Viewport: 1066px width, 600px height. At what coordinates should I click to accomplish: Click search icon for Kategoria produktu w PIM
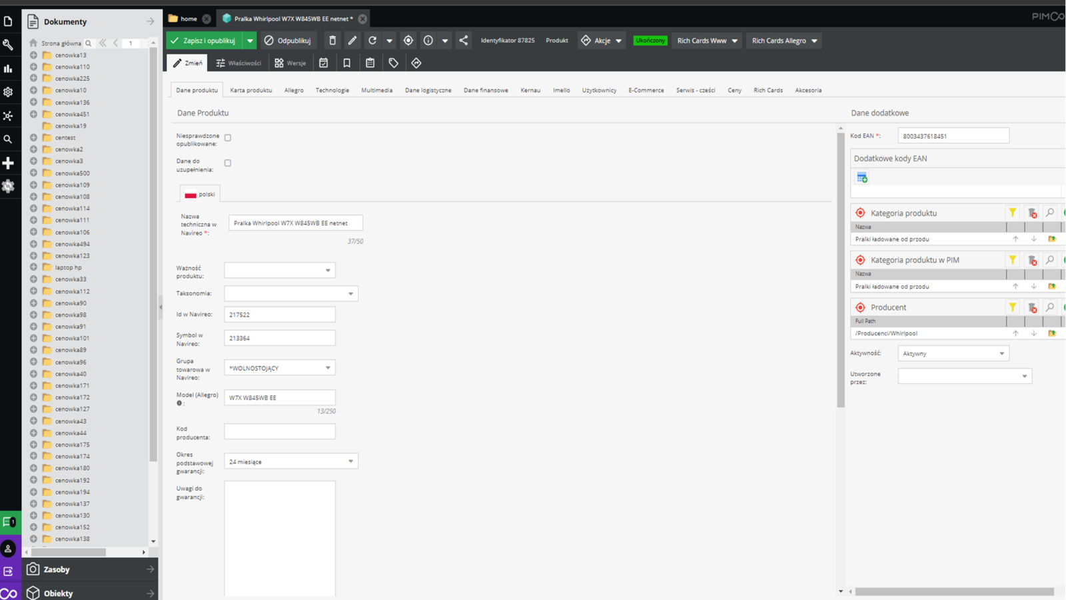pyautogui.click(x=1050, y=260)
